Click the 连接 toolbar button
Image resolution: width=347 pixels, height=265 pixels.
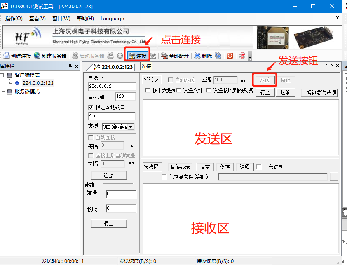[x=137, y=56]
